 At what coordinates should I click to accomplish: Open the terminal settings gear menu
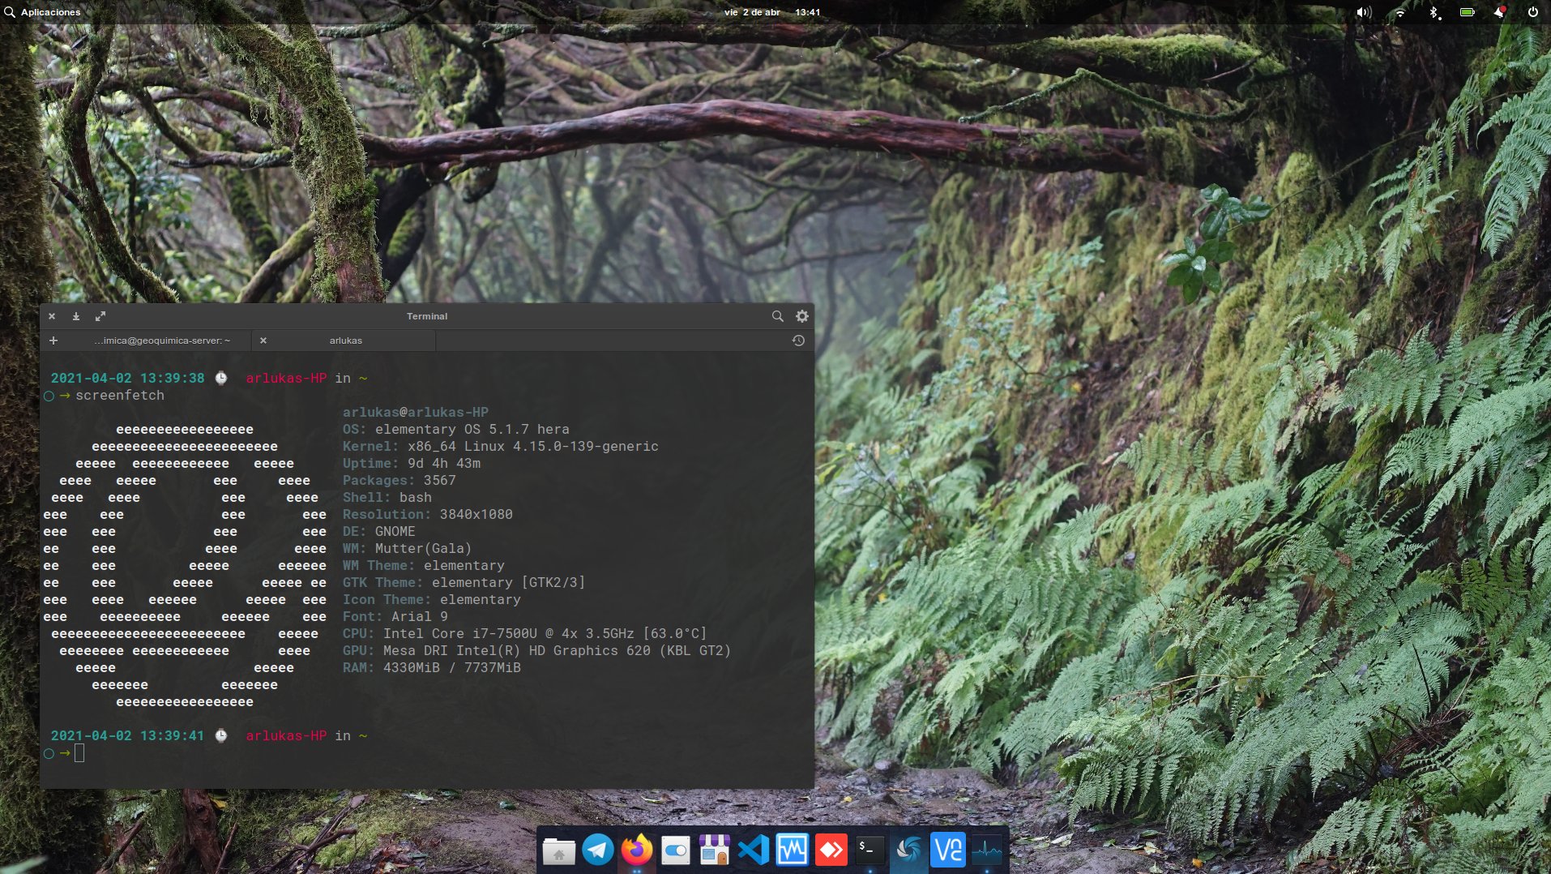801,316
